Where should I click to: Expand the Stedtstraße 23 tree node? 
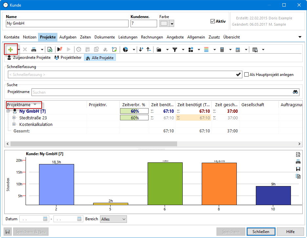[x=14, y=118]
